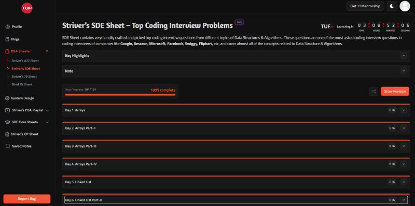
Task: Toggle dark mode moon icon
Action: click(392, 6)
